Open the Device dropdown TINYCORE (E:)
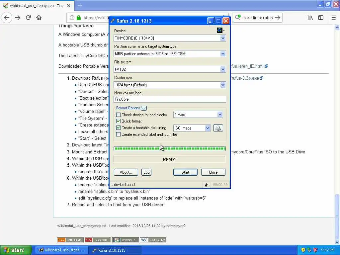 click(x=170, y=38)
